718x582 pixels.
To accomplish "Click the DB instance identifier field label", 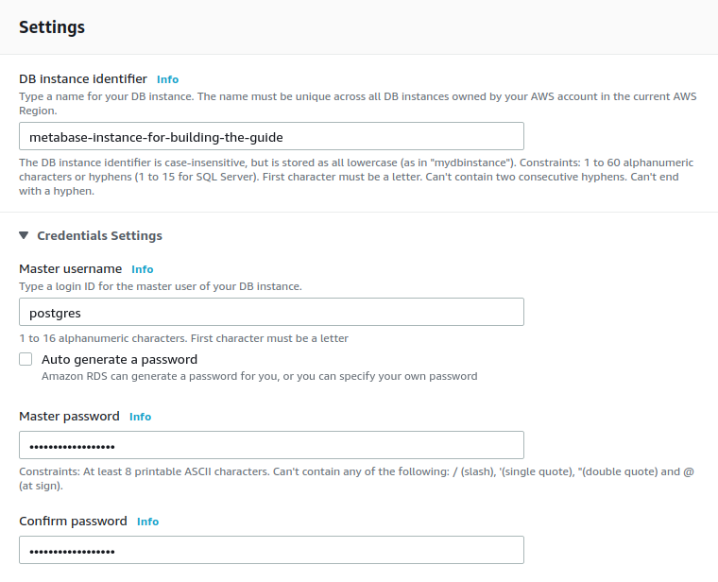I will tap(83, 79).
